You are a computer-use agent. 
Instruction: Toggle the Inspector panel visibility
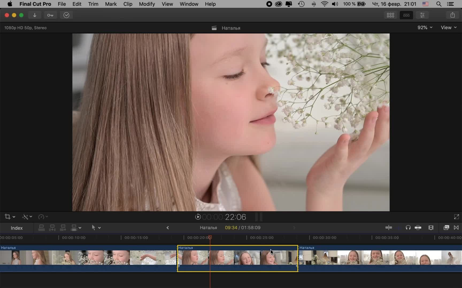[x=422, y=15]
